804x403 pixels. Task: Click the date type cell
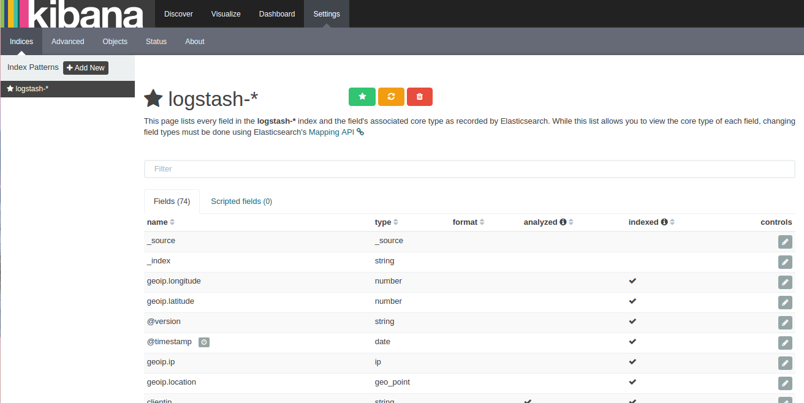[382, 342]
